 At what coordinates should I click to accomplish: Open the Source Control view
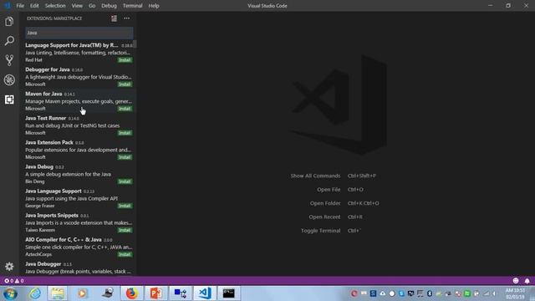pyautogui.click(x=9, y=60)
